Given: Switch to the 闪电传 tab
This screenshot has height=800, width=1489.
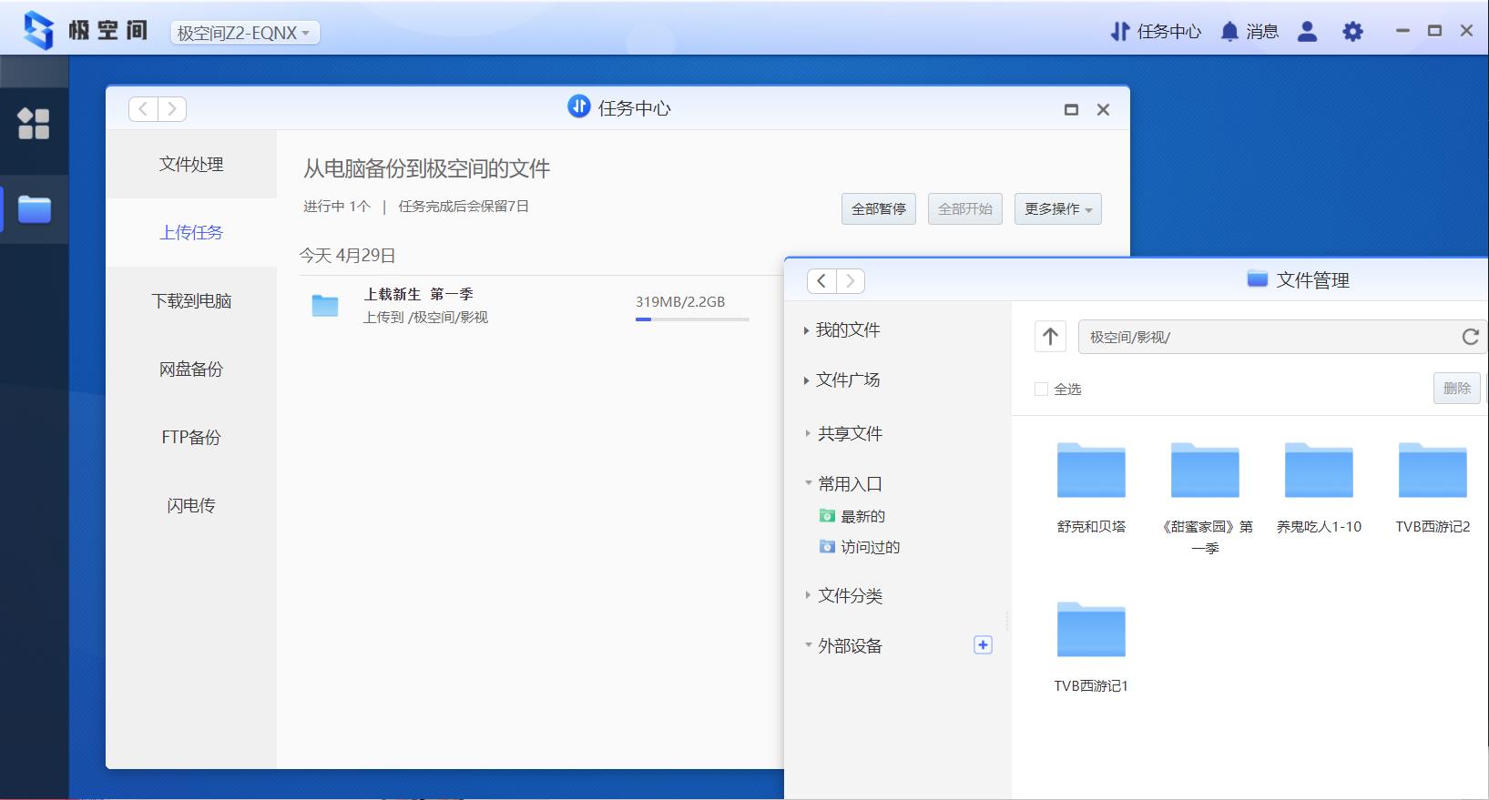Looking at the screenshot, I should [x=191, y=505].
